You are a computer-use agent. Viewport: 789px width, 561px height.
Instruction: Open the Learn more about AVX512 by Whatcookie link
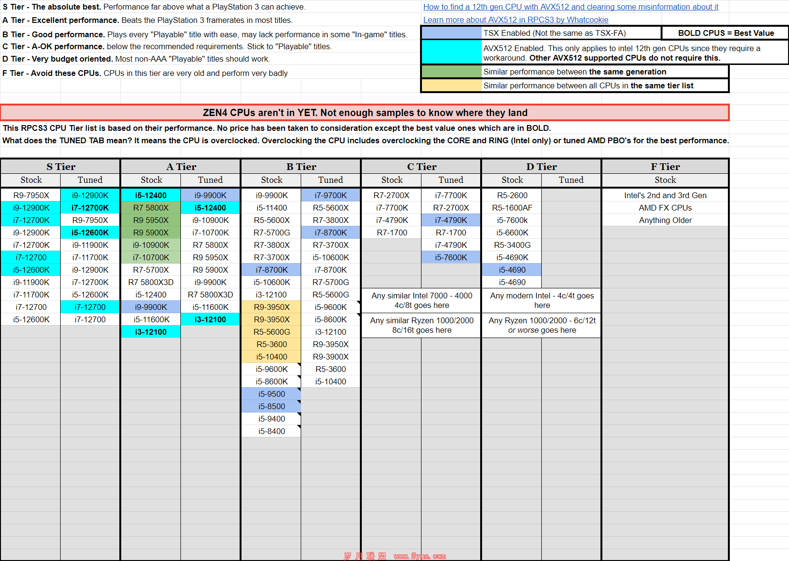[515, 20]
